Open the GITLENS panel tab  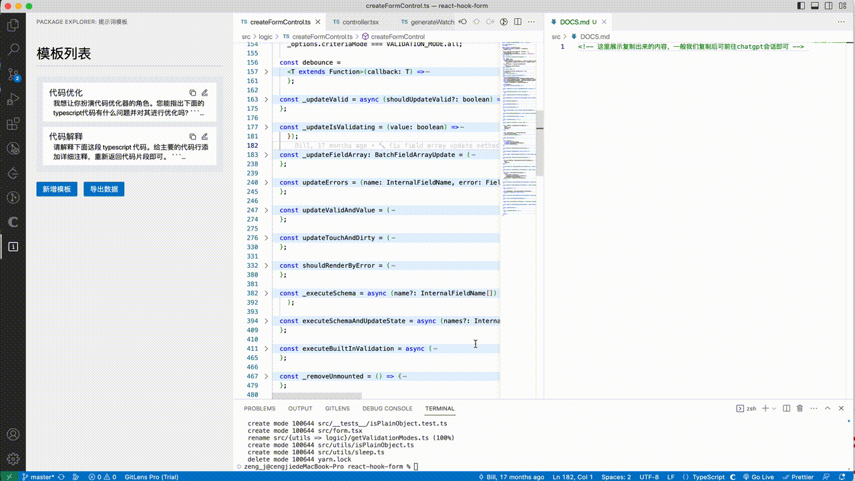coord(337,408)
